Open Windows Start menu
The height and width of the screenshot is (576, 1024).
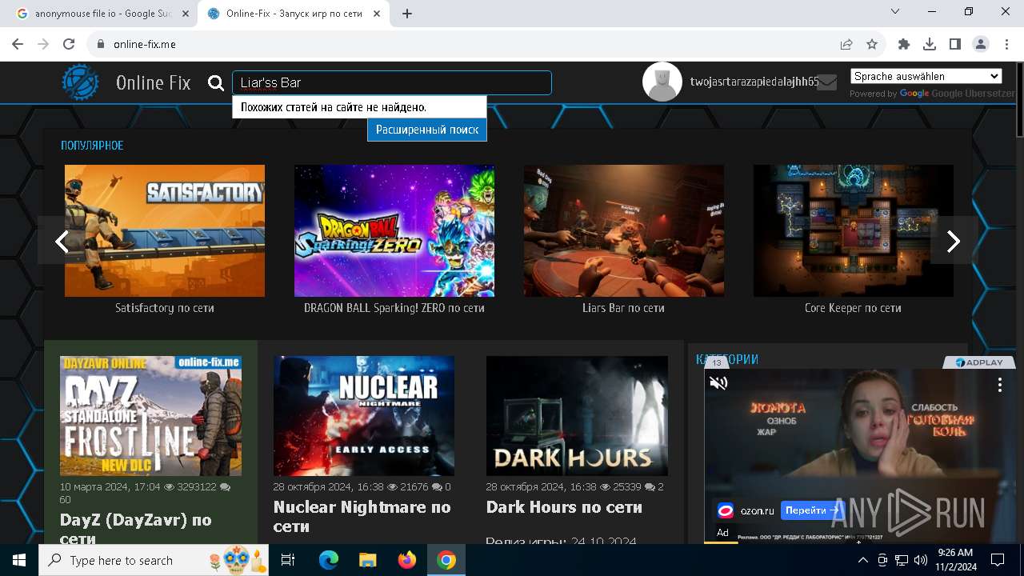(19, 560)
